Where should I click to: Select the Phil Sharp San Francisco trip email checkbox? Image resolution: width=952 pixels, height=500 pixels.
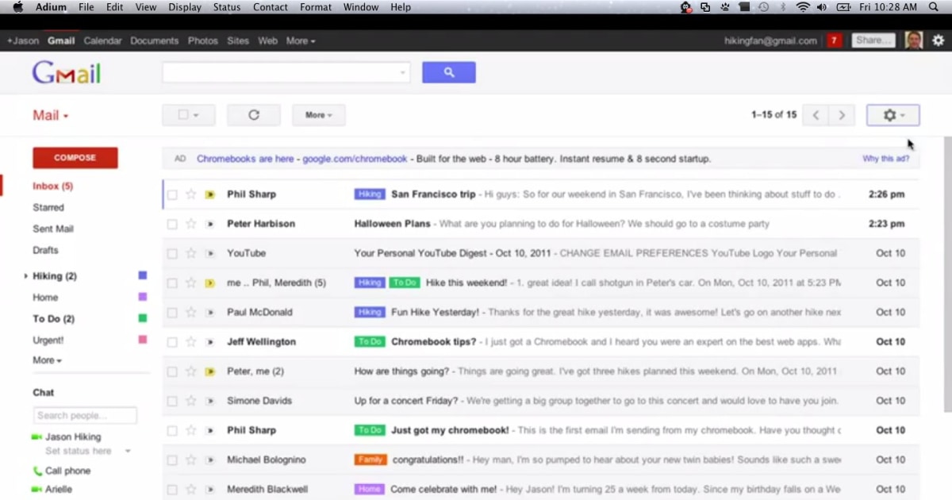pyautogui.click(x=172, y=194)
